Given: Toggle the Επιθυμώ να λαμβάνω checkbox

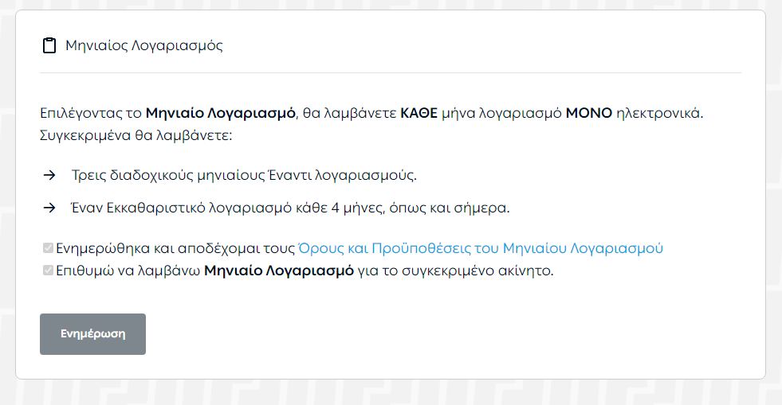Looking at the screenshot, I should (48, 271).
